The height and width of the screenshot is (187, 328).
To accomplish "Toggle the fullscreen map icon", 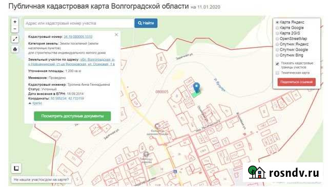I will pyautogui.click(x=15, y=39).
